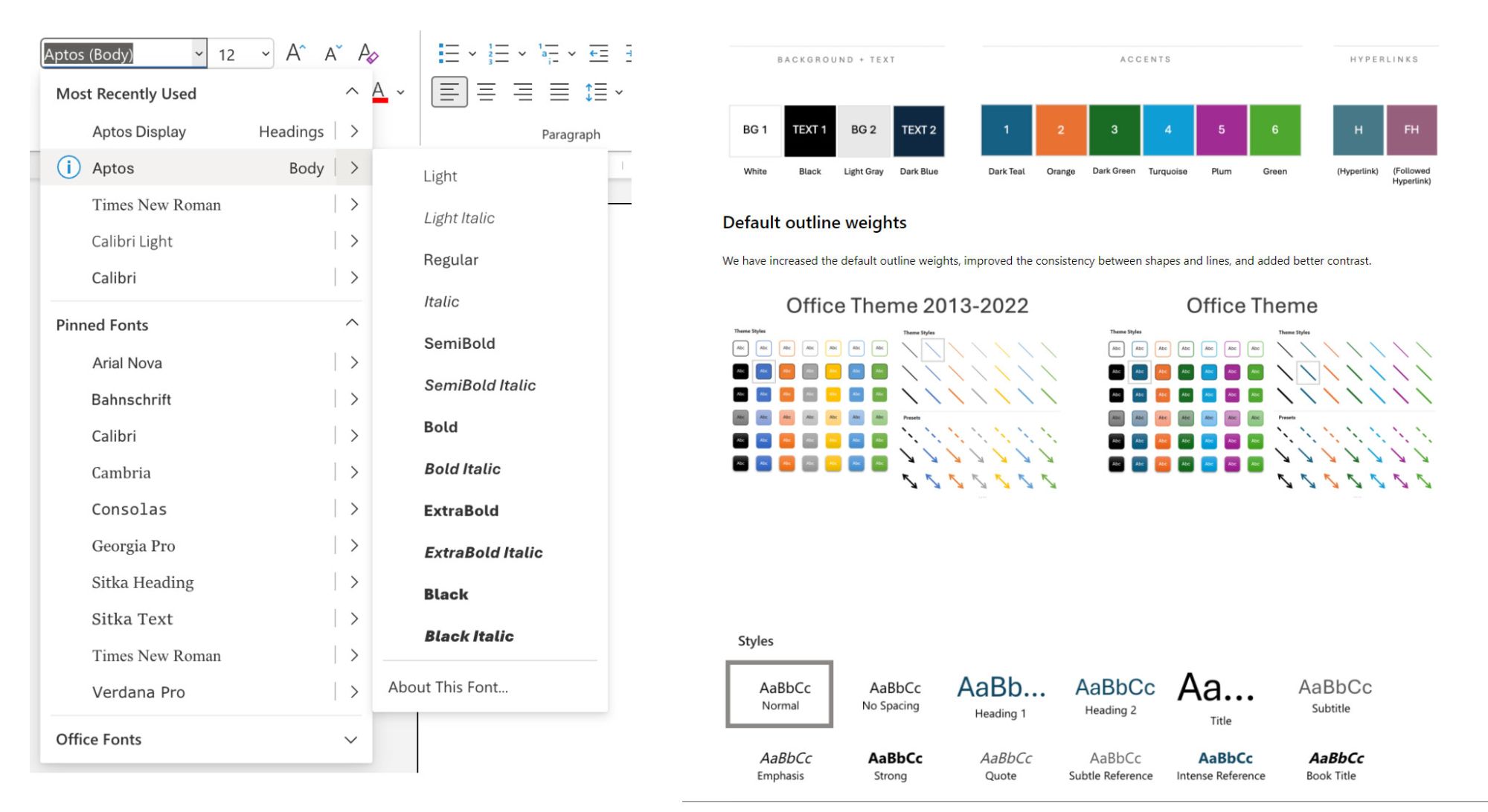This screenshot has height=812, width=1488.
Task: Click the Followed Hyperlink FH swatch
Action: tap(1411, 130)
